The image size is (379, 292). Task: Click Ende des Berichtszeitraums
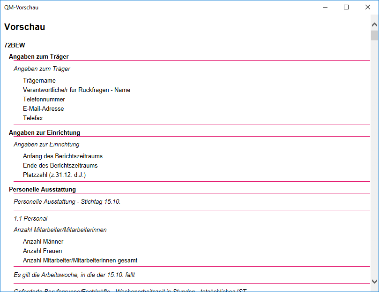(x=60, y=166)
